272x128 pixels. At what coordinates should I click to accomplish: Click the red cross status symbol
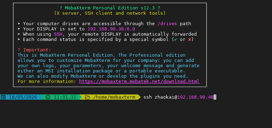point(190,39)
